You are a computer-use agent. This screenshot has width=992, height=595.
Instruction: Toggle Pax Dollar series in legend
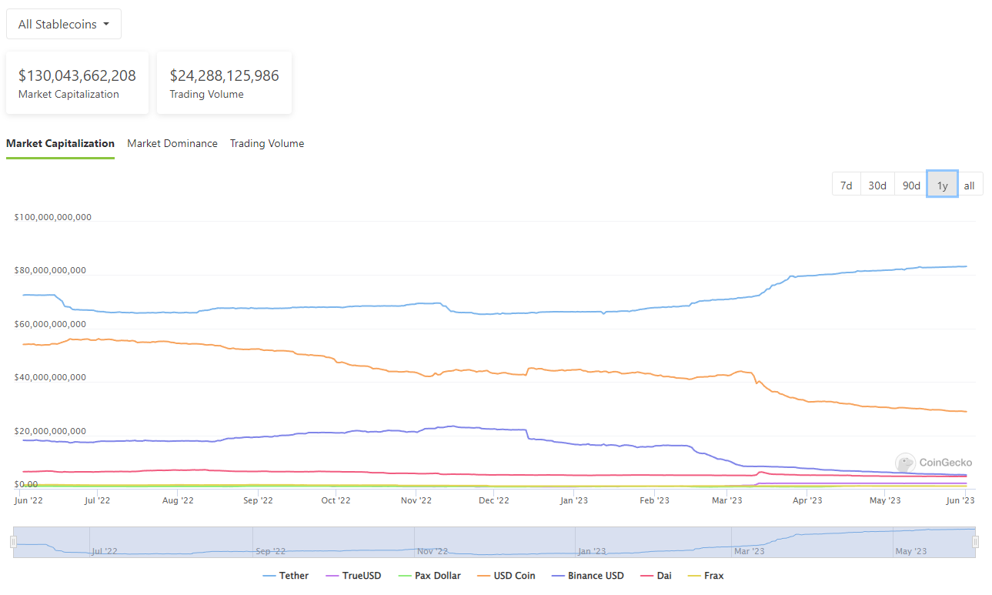point(429,576)
